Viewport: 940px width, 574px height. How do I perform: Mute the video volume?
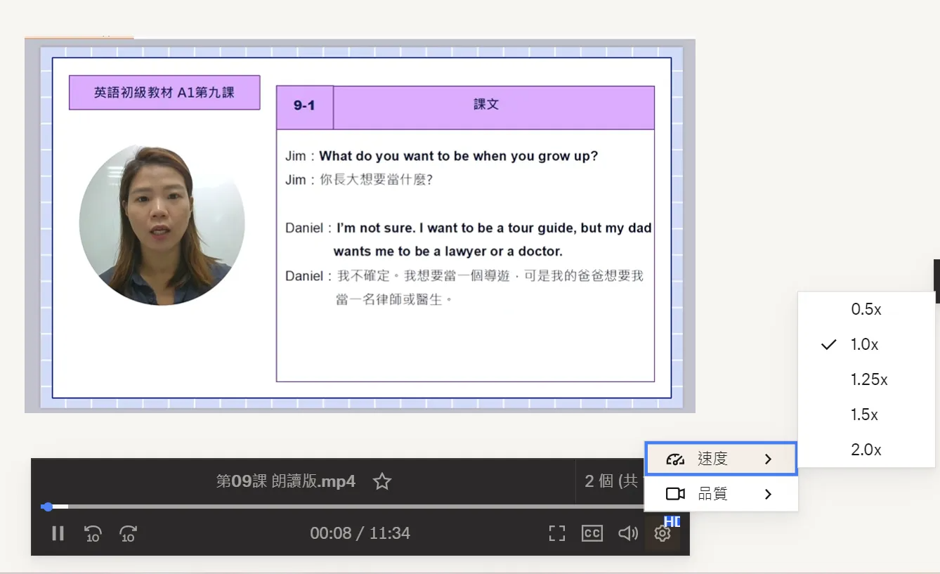[x=627, y=534]
